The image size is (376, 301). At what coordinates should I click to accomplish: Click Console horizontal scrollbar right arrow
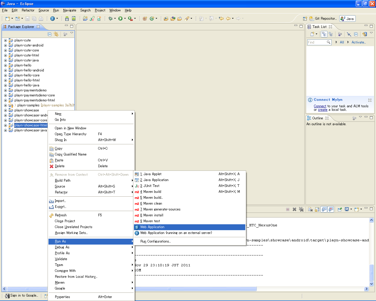[x=366, y=289]
